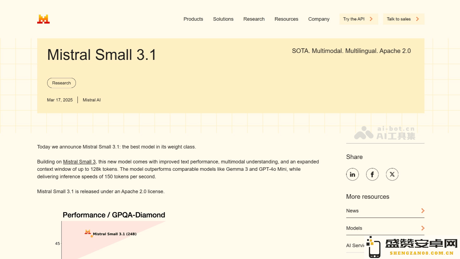The height and width of the screenshot is (259, 460).
Task: Share on Facebook icon
Action: tap(372, 174)
